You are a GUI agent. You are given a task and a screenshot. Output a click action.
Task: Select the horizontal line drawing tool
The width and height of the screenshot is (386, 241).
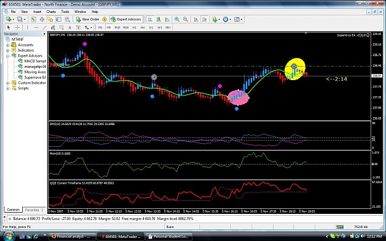click(x=36, y=27)
